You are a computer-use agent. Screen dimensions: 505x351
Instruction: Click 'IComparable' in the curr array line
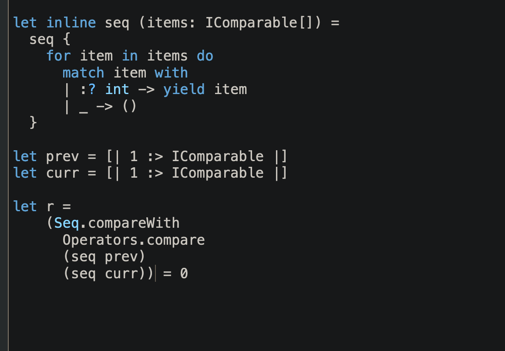point(218,173)
